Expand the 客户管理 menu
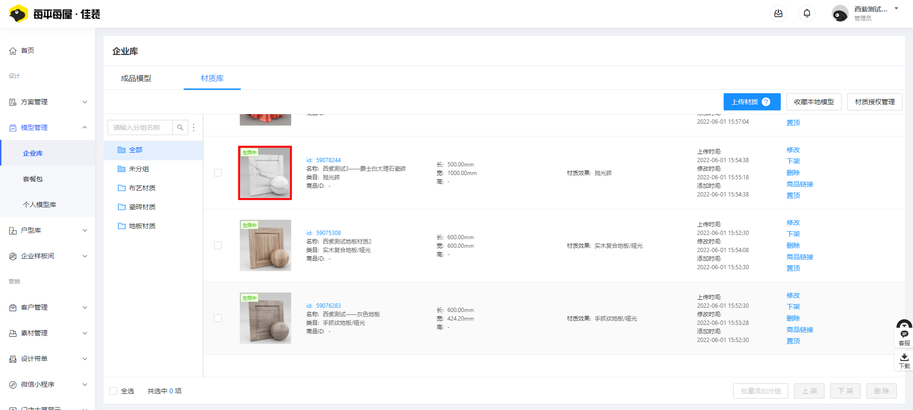This screenshot has height=410, width=913. (48, 307)
